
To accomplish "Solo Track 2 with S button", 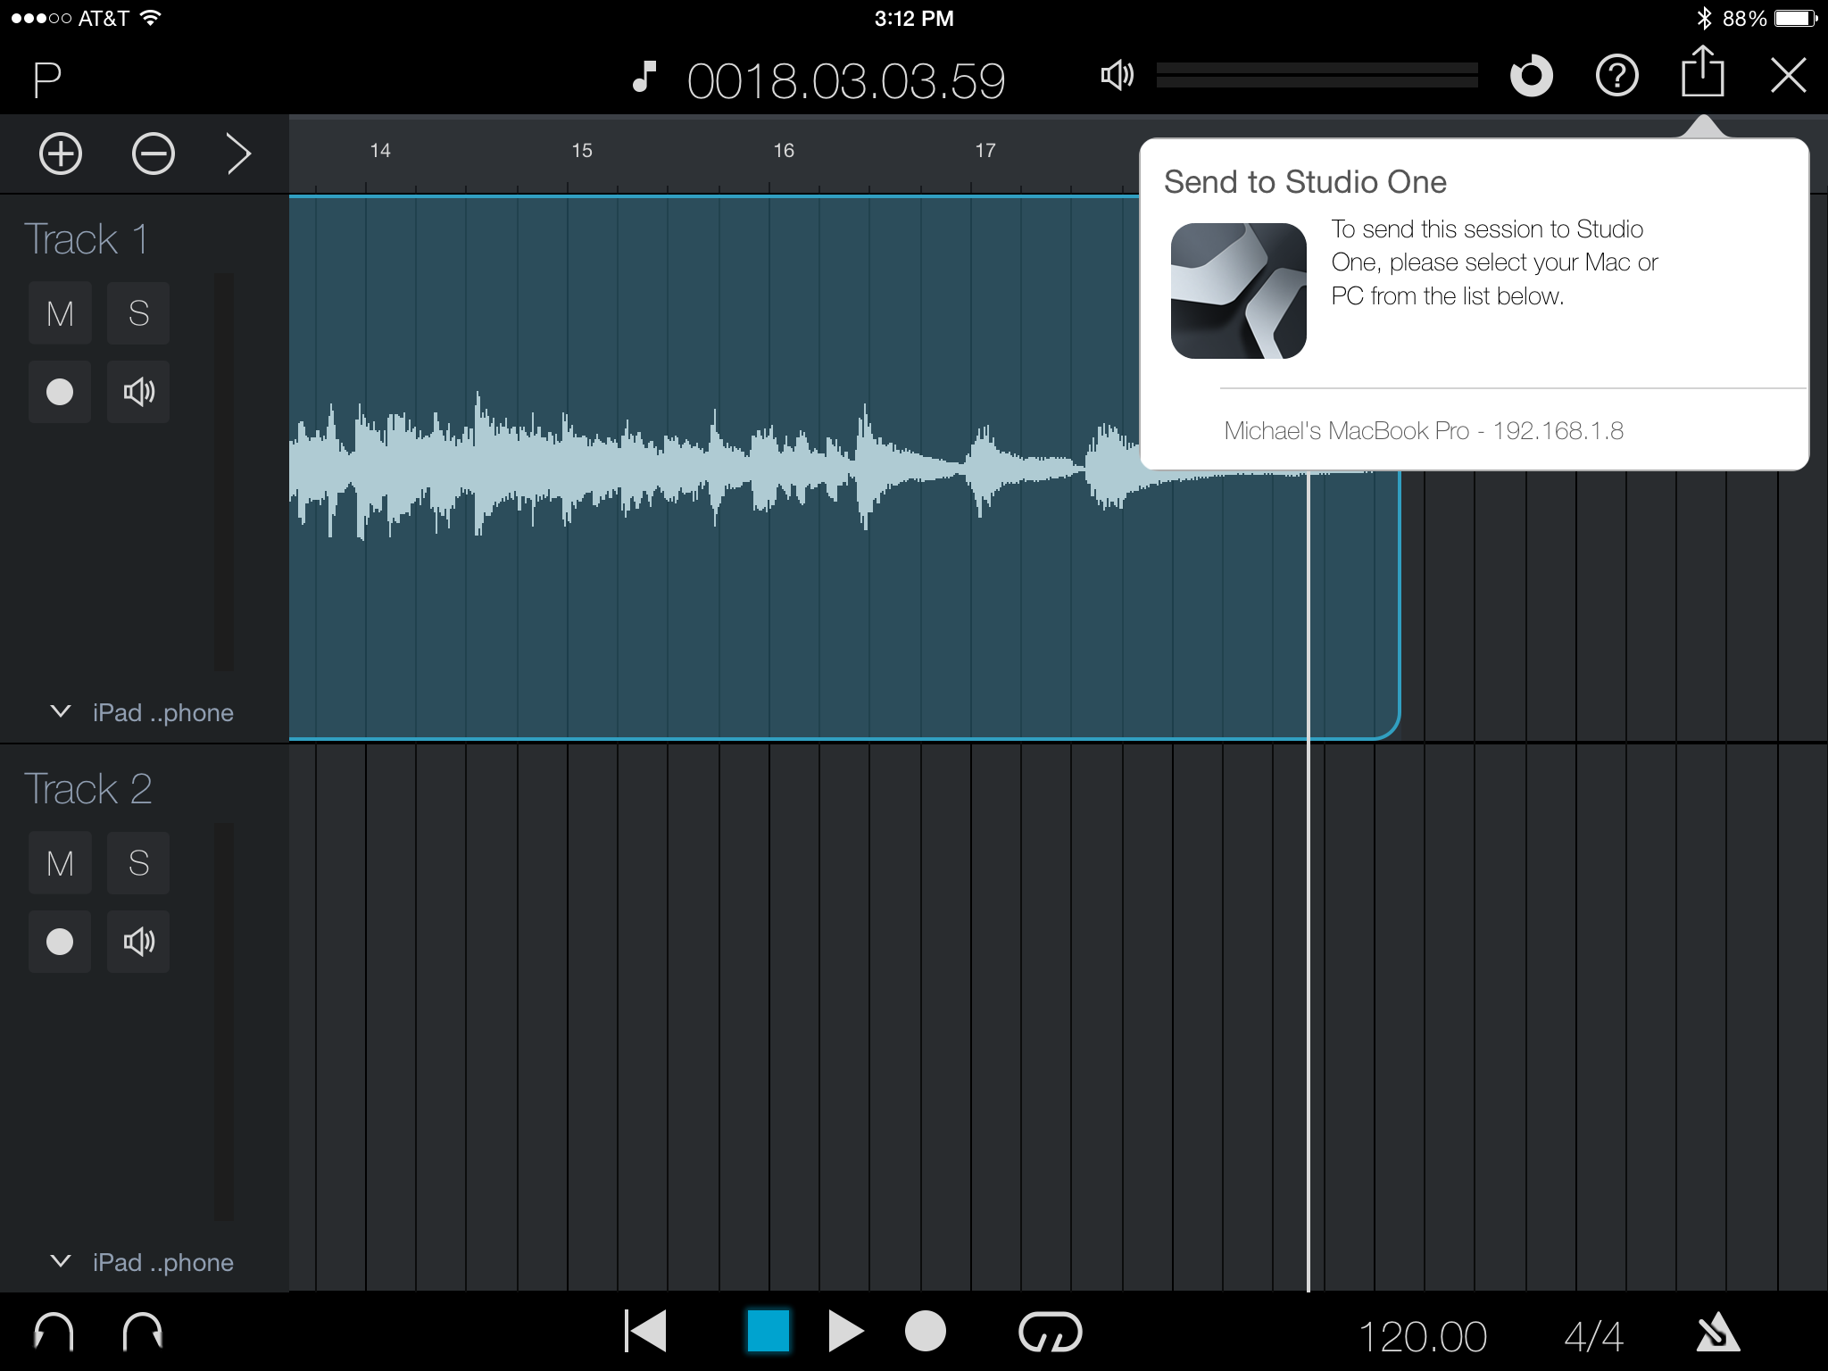I will 138,863.
